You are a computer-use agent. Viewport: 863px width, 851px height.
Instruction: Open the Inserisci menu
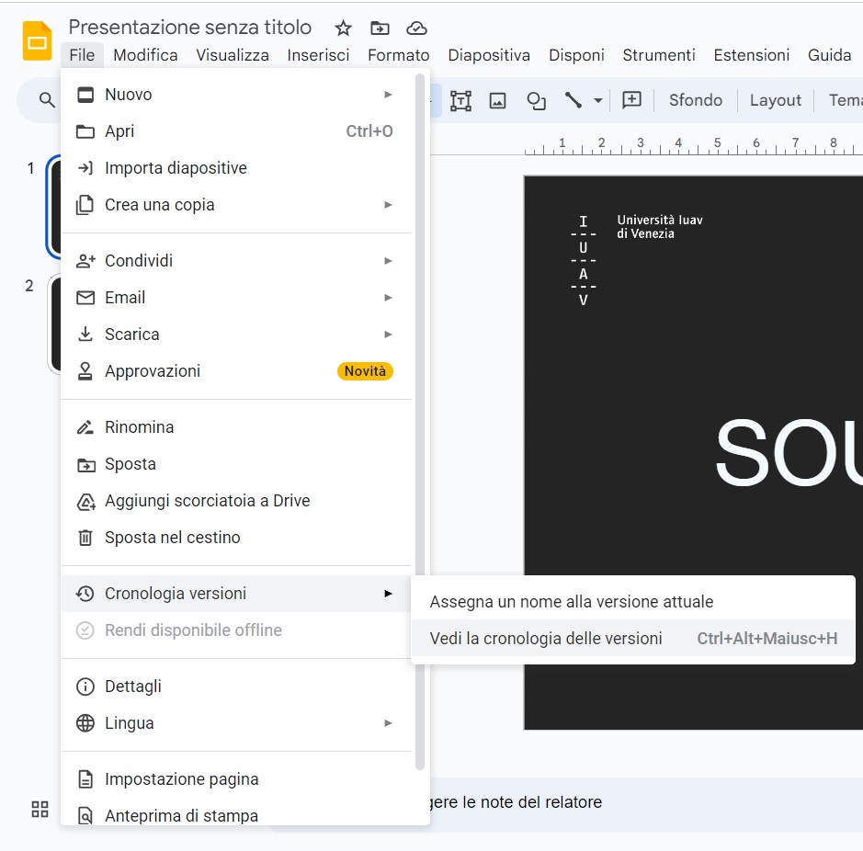pyautogui.click(x=318, y=55)
